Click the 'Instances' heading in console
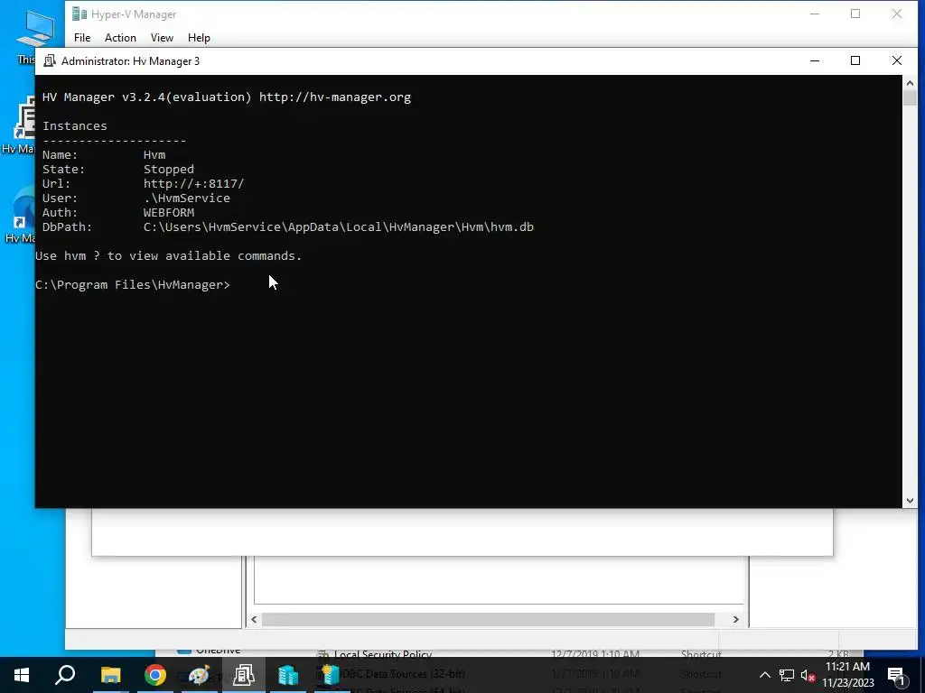Viewport: 925px width, 693px height. [x=75, y=126]
